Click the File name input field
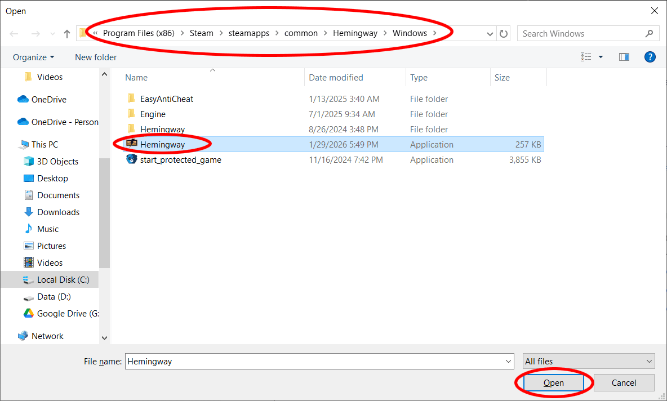Image resolution: width=667 pixels, height=401 pixels. point(319,362)
